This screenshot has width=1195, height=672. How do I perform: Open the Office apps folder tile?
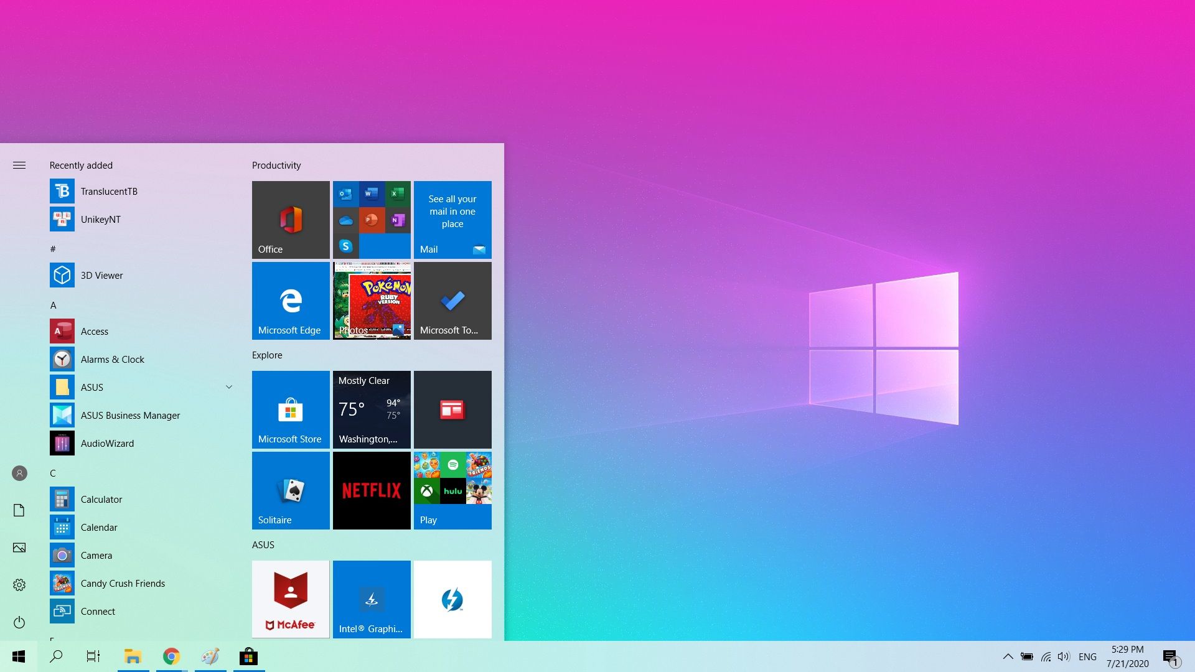[372, 220]
